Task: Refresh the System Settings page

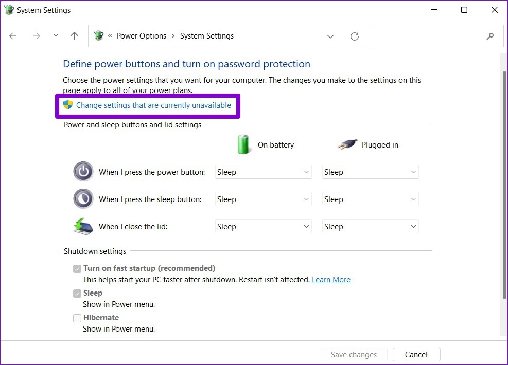Action: pyautogui.click(x=355, y=36)
